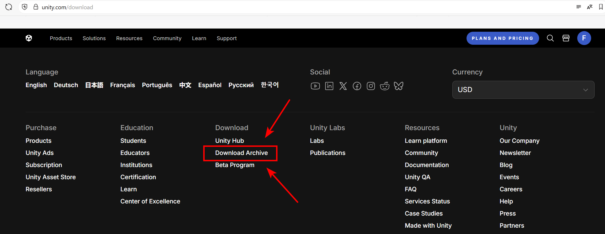Open the Newsletter link
Viewport: 605px width, 234px height.
515,153
